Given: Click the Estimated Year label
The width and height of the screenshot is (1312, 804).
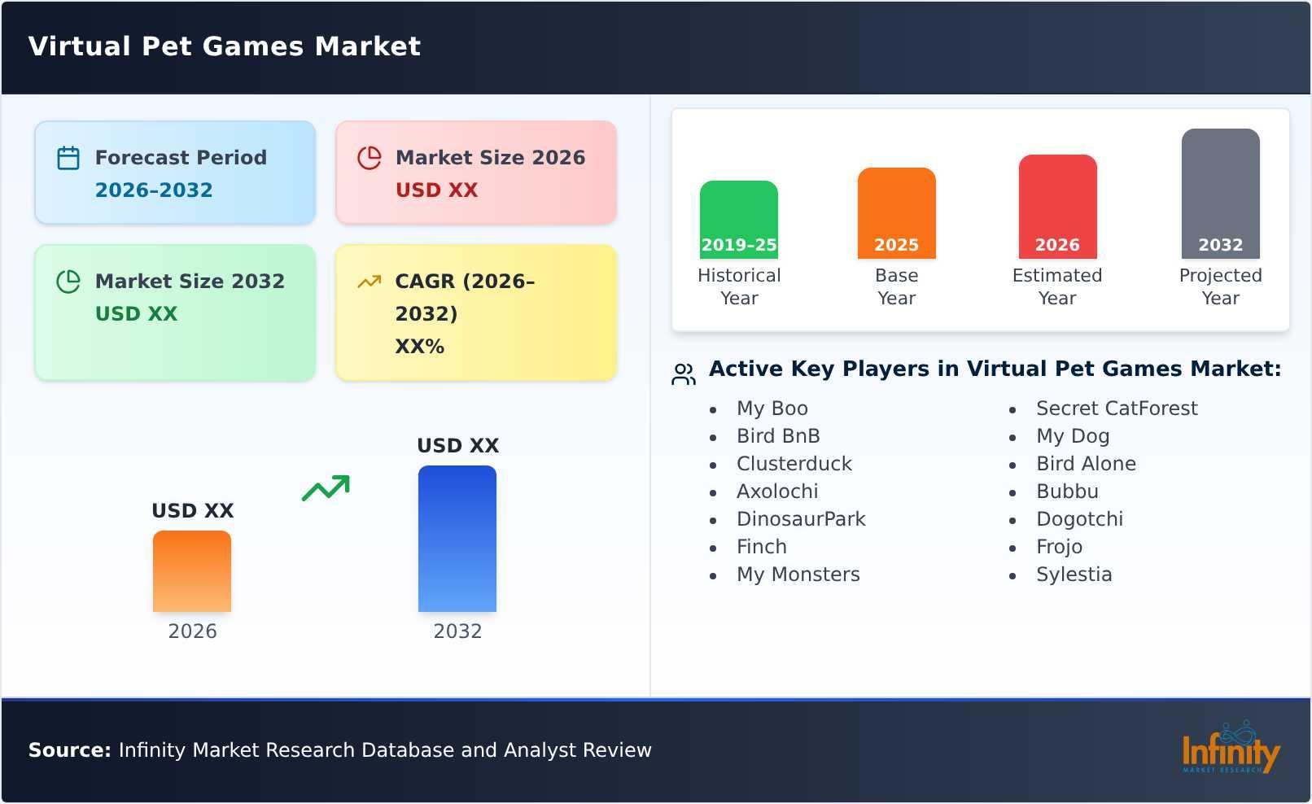Looking at the screenshot, I should (x=1057, y=287).
